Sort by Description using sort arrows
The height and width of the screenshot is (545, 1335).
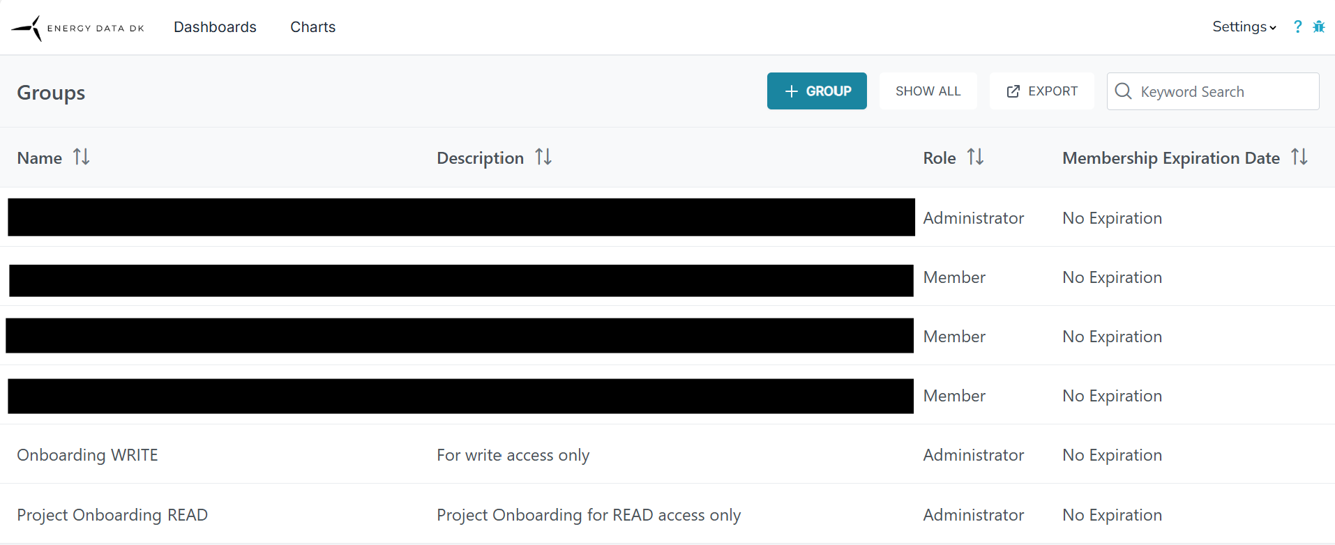click(x=543, y=158)
